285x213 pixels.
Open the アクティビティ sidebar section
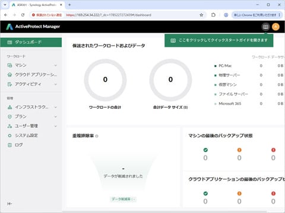click(31, 84)
